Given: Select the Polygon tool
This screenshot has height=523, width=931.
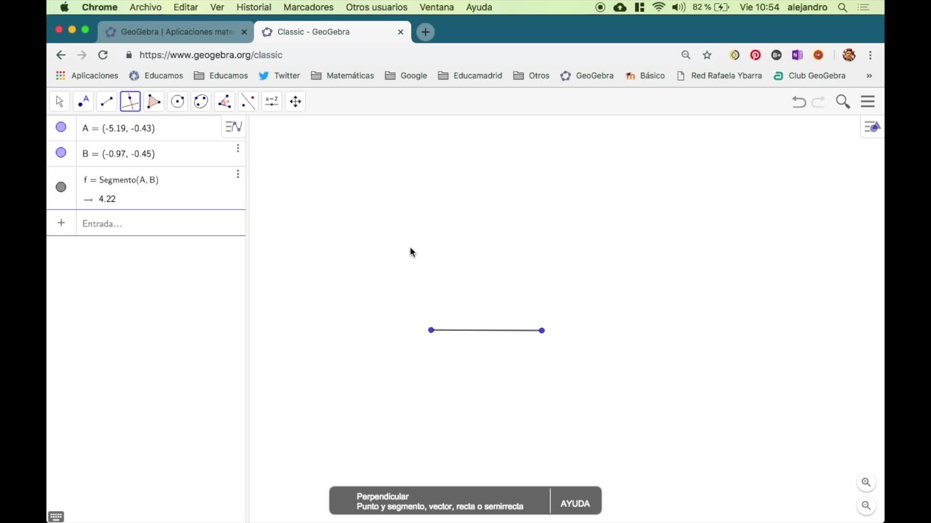Looking at the screenshot, I should coord(154,102).
